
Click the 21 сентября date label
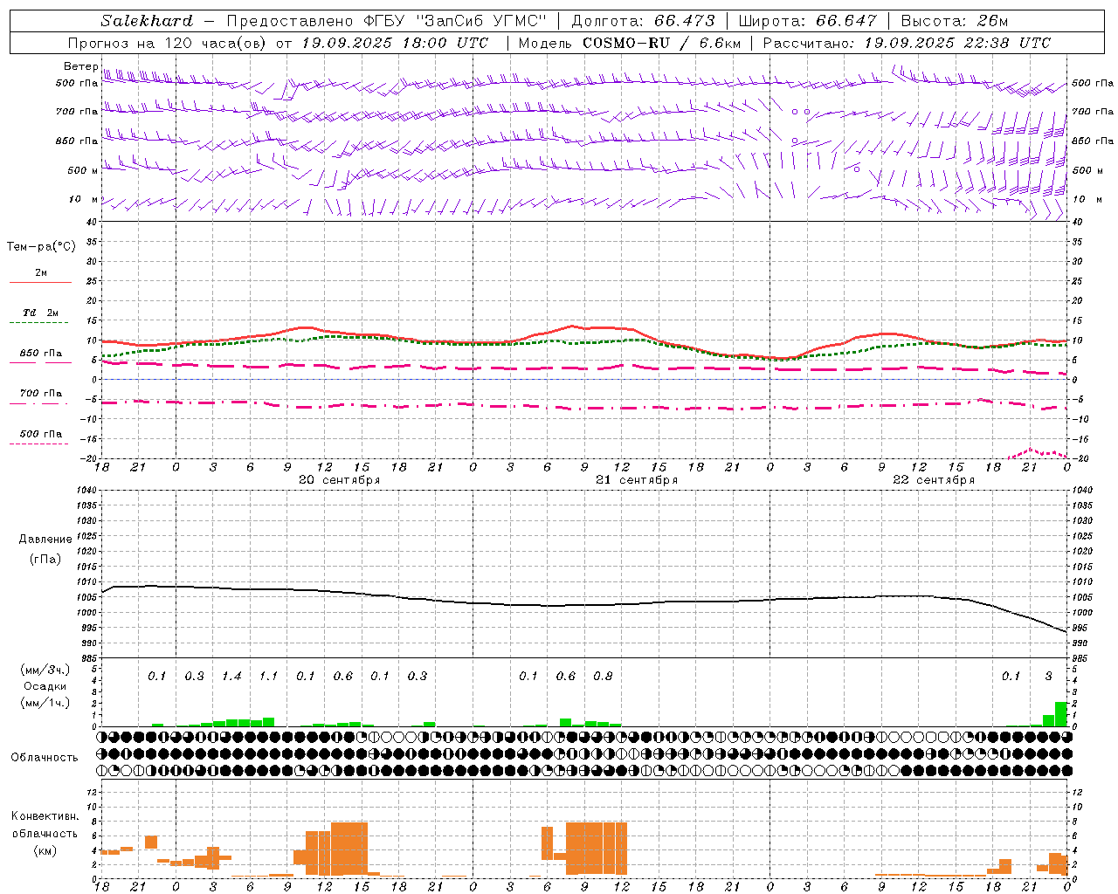(x=637, y=480)
